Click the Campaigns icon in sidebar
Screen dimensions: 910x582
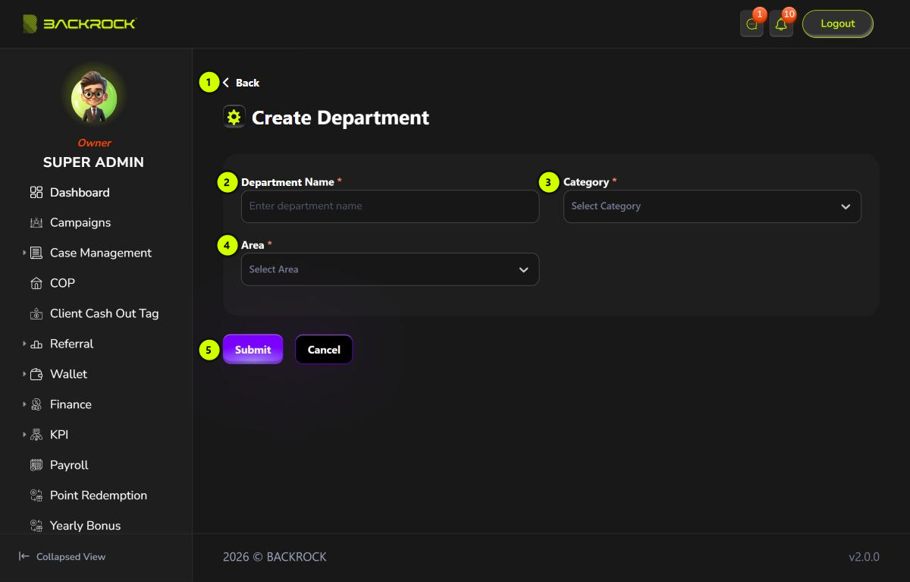tap(36, 223)
